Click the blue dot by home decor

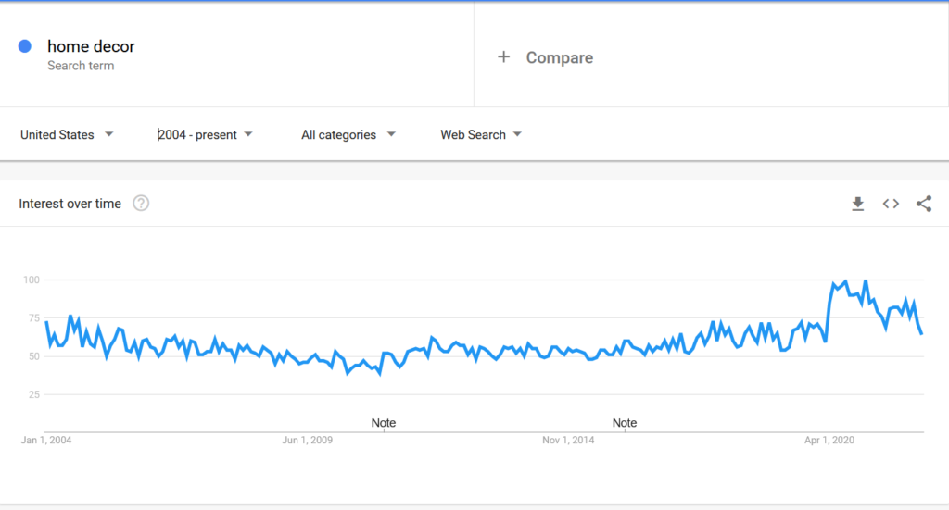pyautogui.click(x=25, y=46)
